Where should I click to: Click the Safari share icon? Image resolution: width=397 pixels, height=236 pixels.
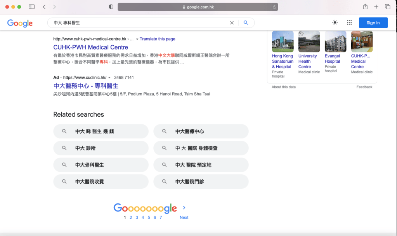(x=365, y=7)
